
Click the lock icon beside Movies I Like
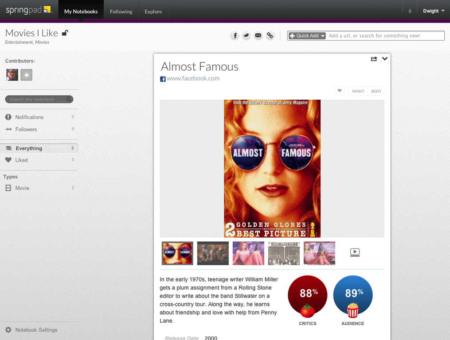(x=65, y=33)
